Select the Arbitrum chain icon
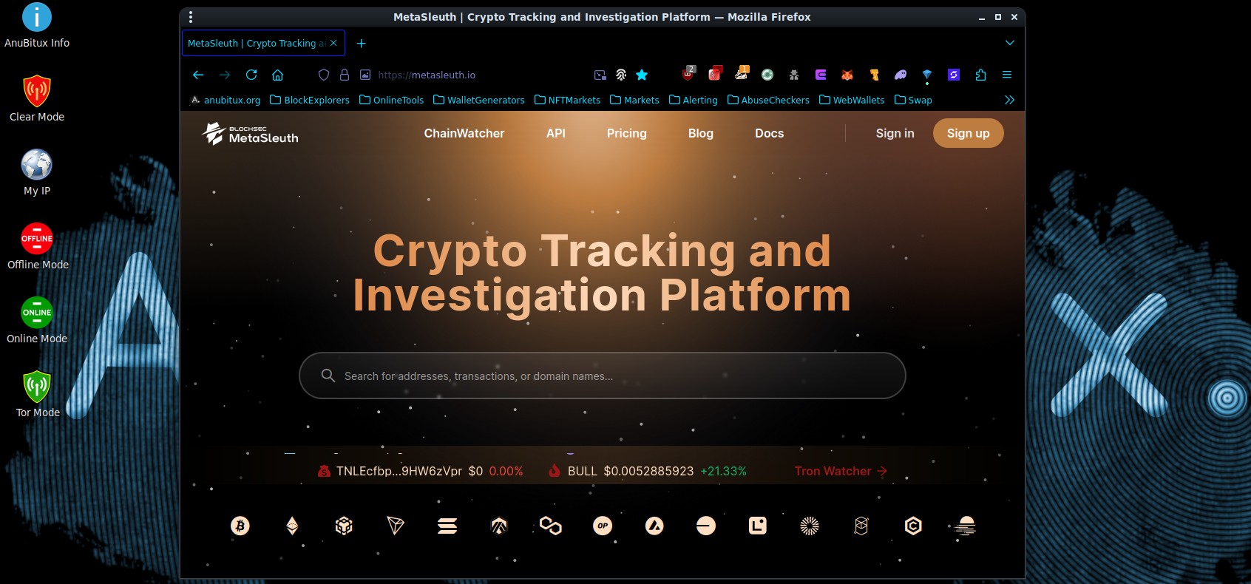1251x584 pixels. click(x=499, y=526)
